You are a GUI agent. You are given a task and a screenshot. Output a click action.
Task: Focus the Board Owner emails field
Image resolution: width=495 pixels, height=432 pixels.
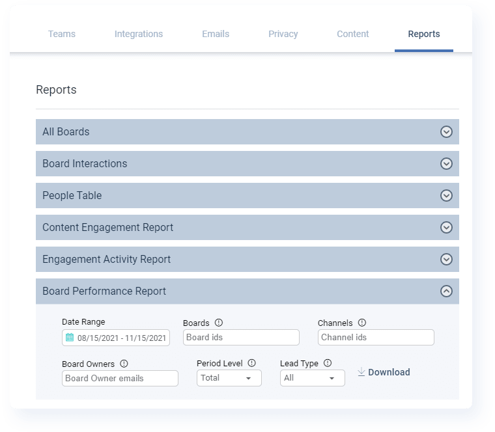[120, 378]
